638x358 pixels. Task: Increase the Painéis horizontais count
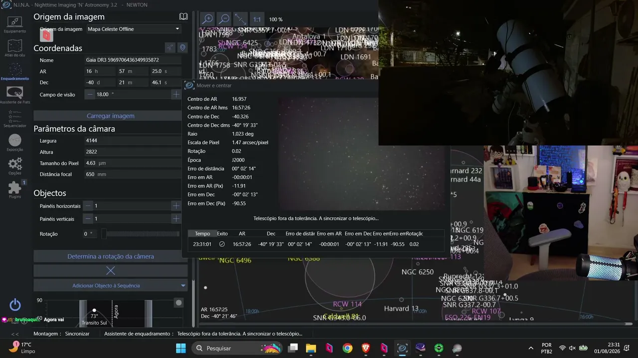pos(176,206)
